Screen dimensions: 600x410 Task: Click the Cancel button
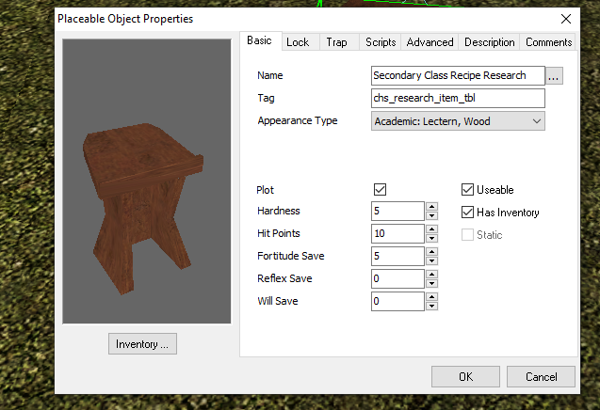(x=541, y=376)
